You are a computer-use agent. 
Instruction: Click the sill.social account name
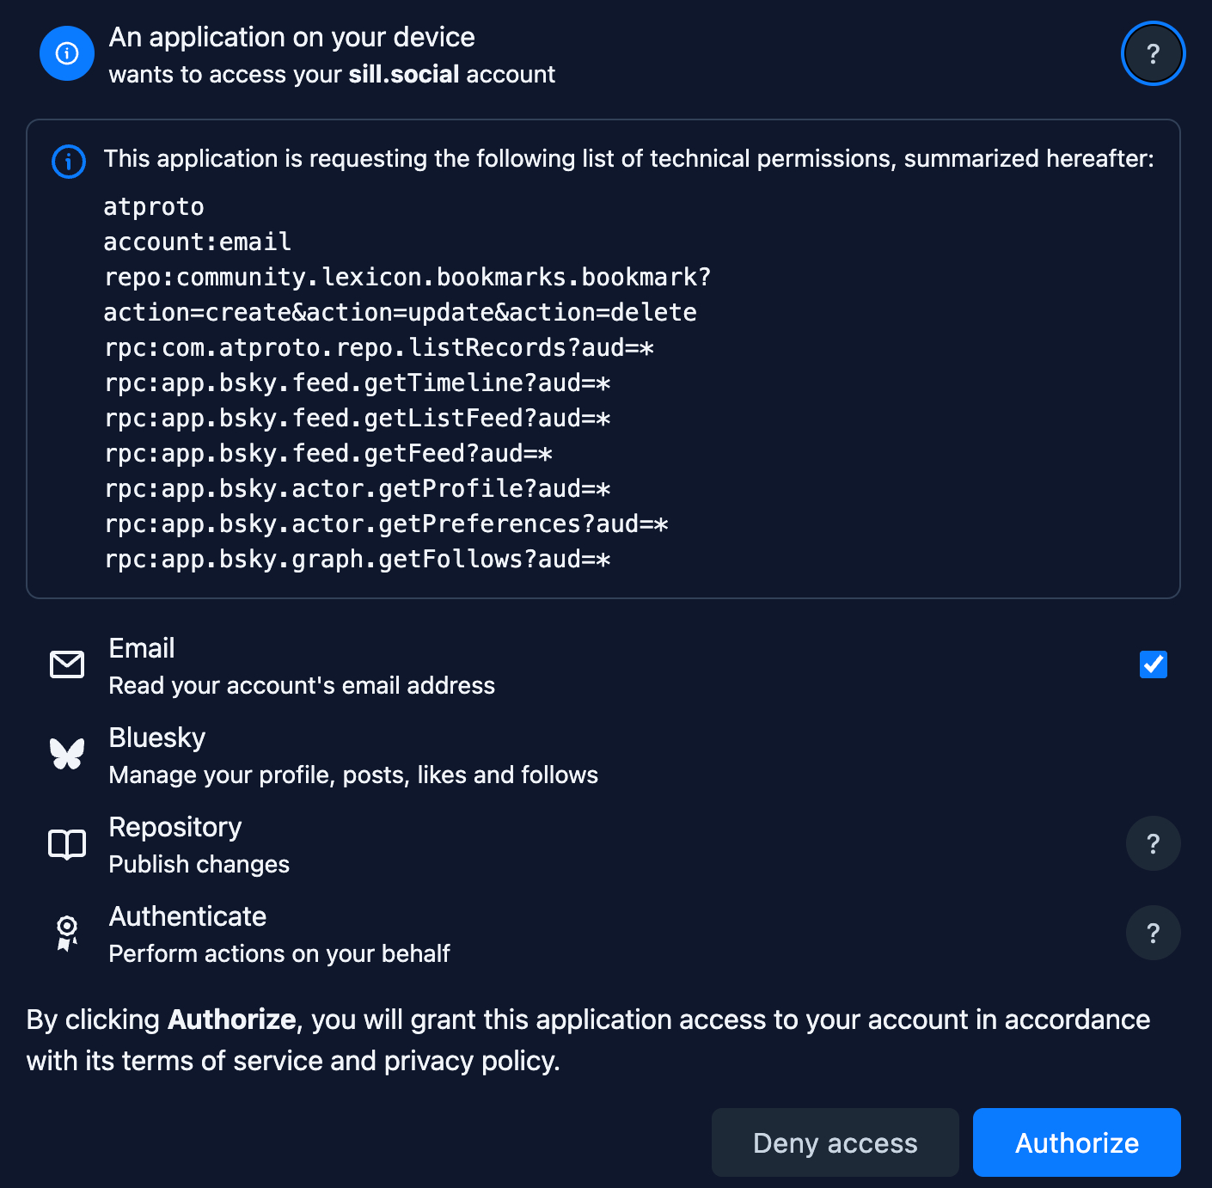pyautogui.click(x=403, y=75)
